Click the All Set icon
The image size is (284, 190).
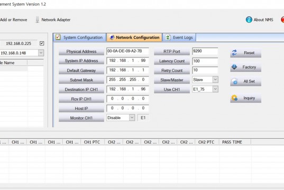coord(234,81)
